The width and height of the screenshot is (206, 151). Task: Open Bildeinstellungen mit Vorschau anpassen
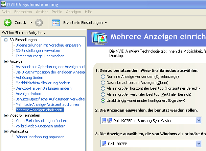click(x=48, y=45)
